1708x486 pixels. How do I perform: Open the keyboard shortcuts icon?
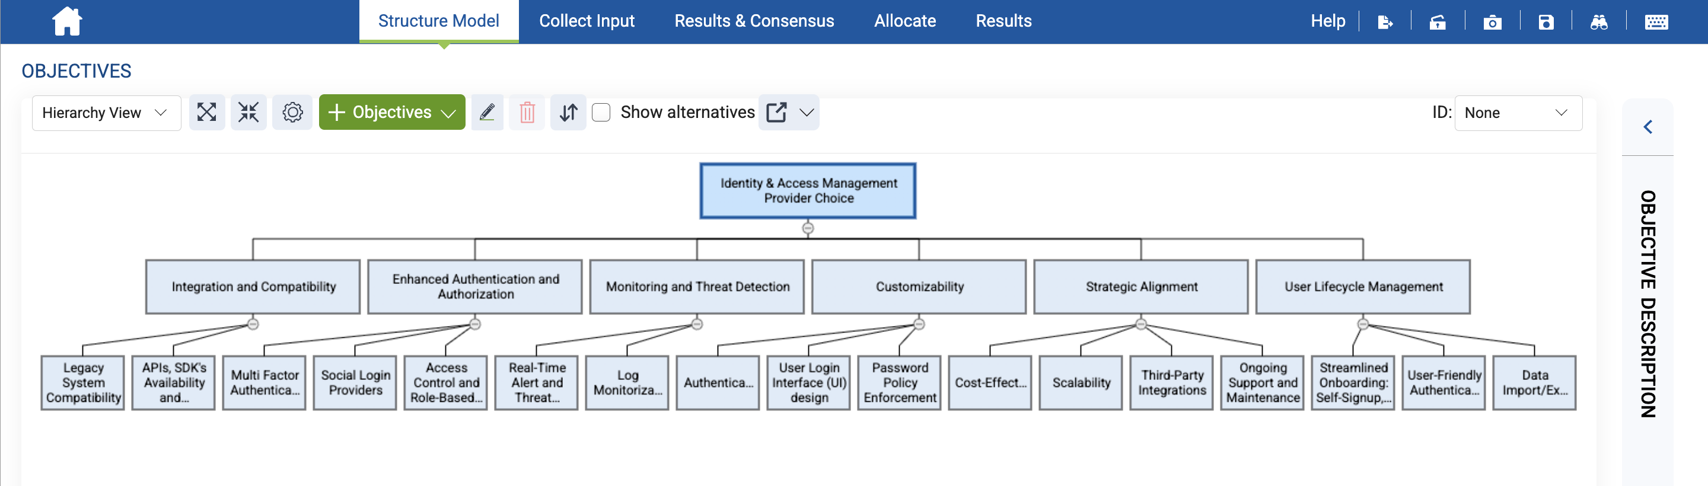coord(1656,22)
